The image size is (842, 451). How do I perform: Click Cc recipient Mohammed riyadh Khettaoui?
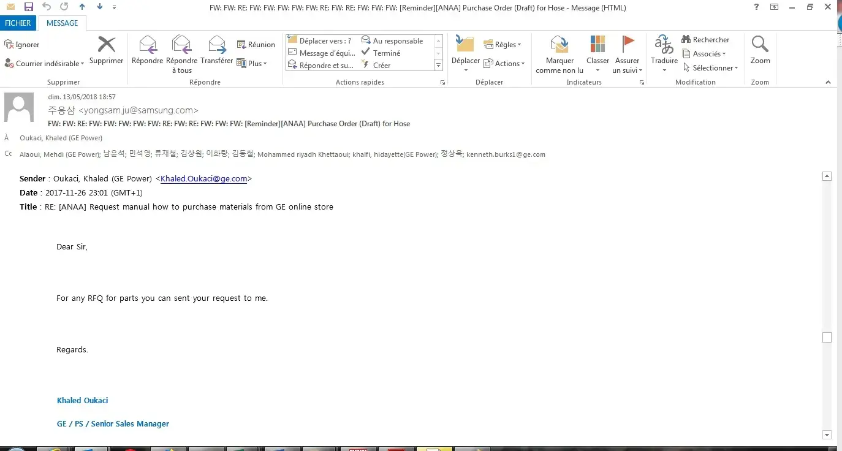point(303,154)
